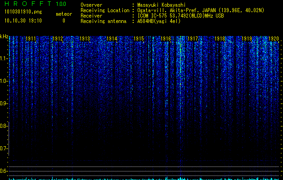Screen dimensions: 283x180
Task: Click the 'Receiver' label
Action: [x=91, y=16]
